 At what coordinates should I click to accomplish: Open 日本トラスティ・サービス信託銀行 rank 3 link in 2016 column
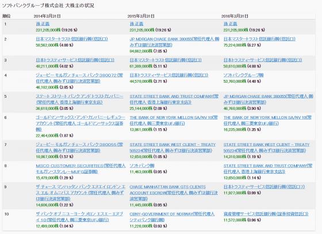[263, 60]
